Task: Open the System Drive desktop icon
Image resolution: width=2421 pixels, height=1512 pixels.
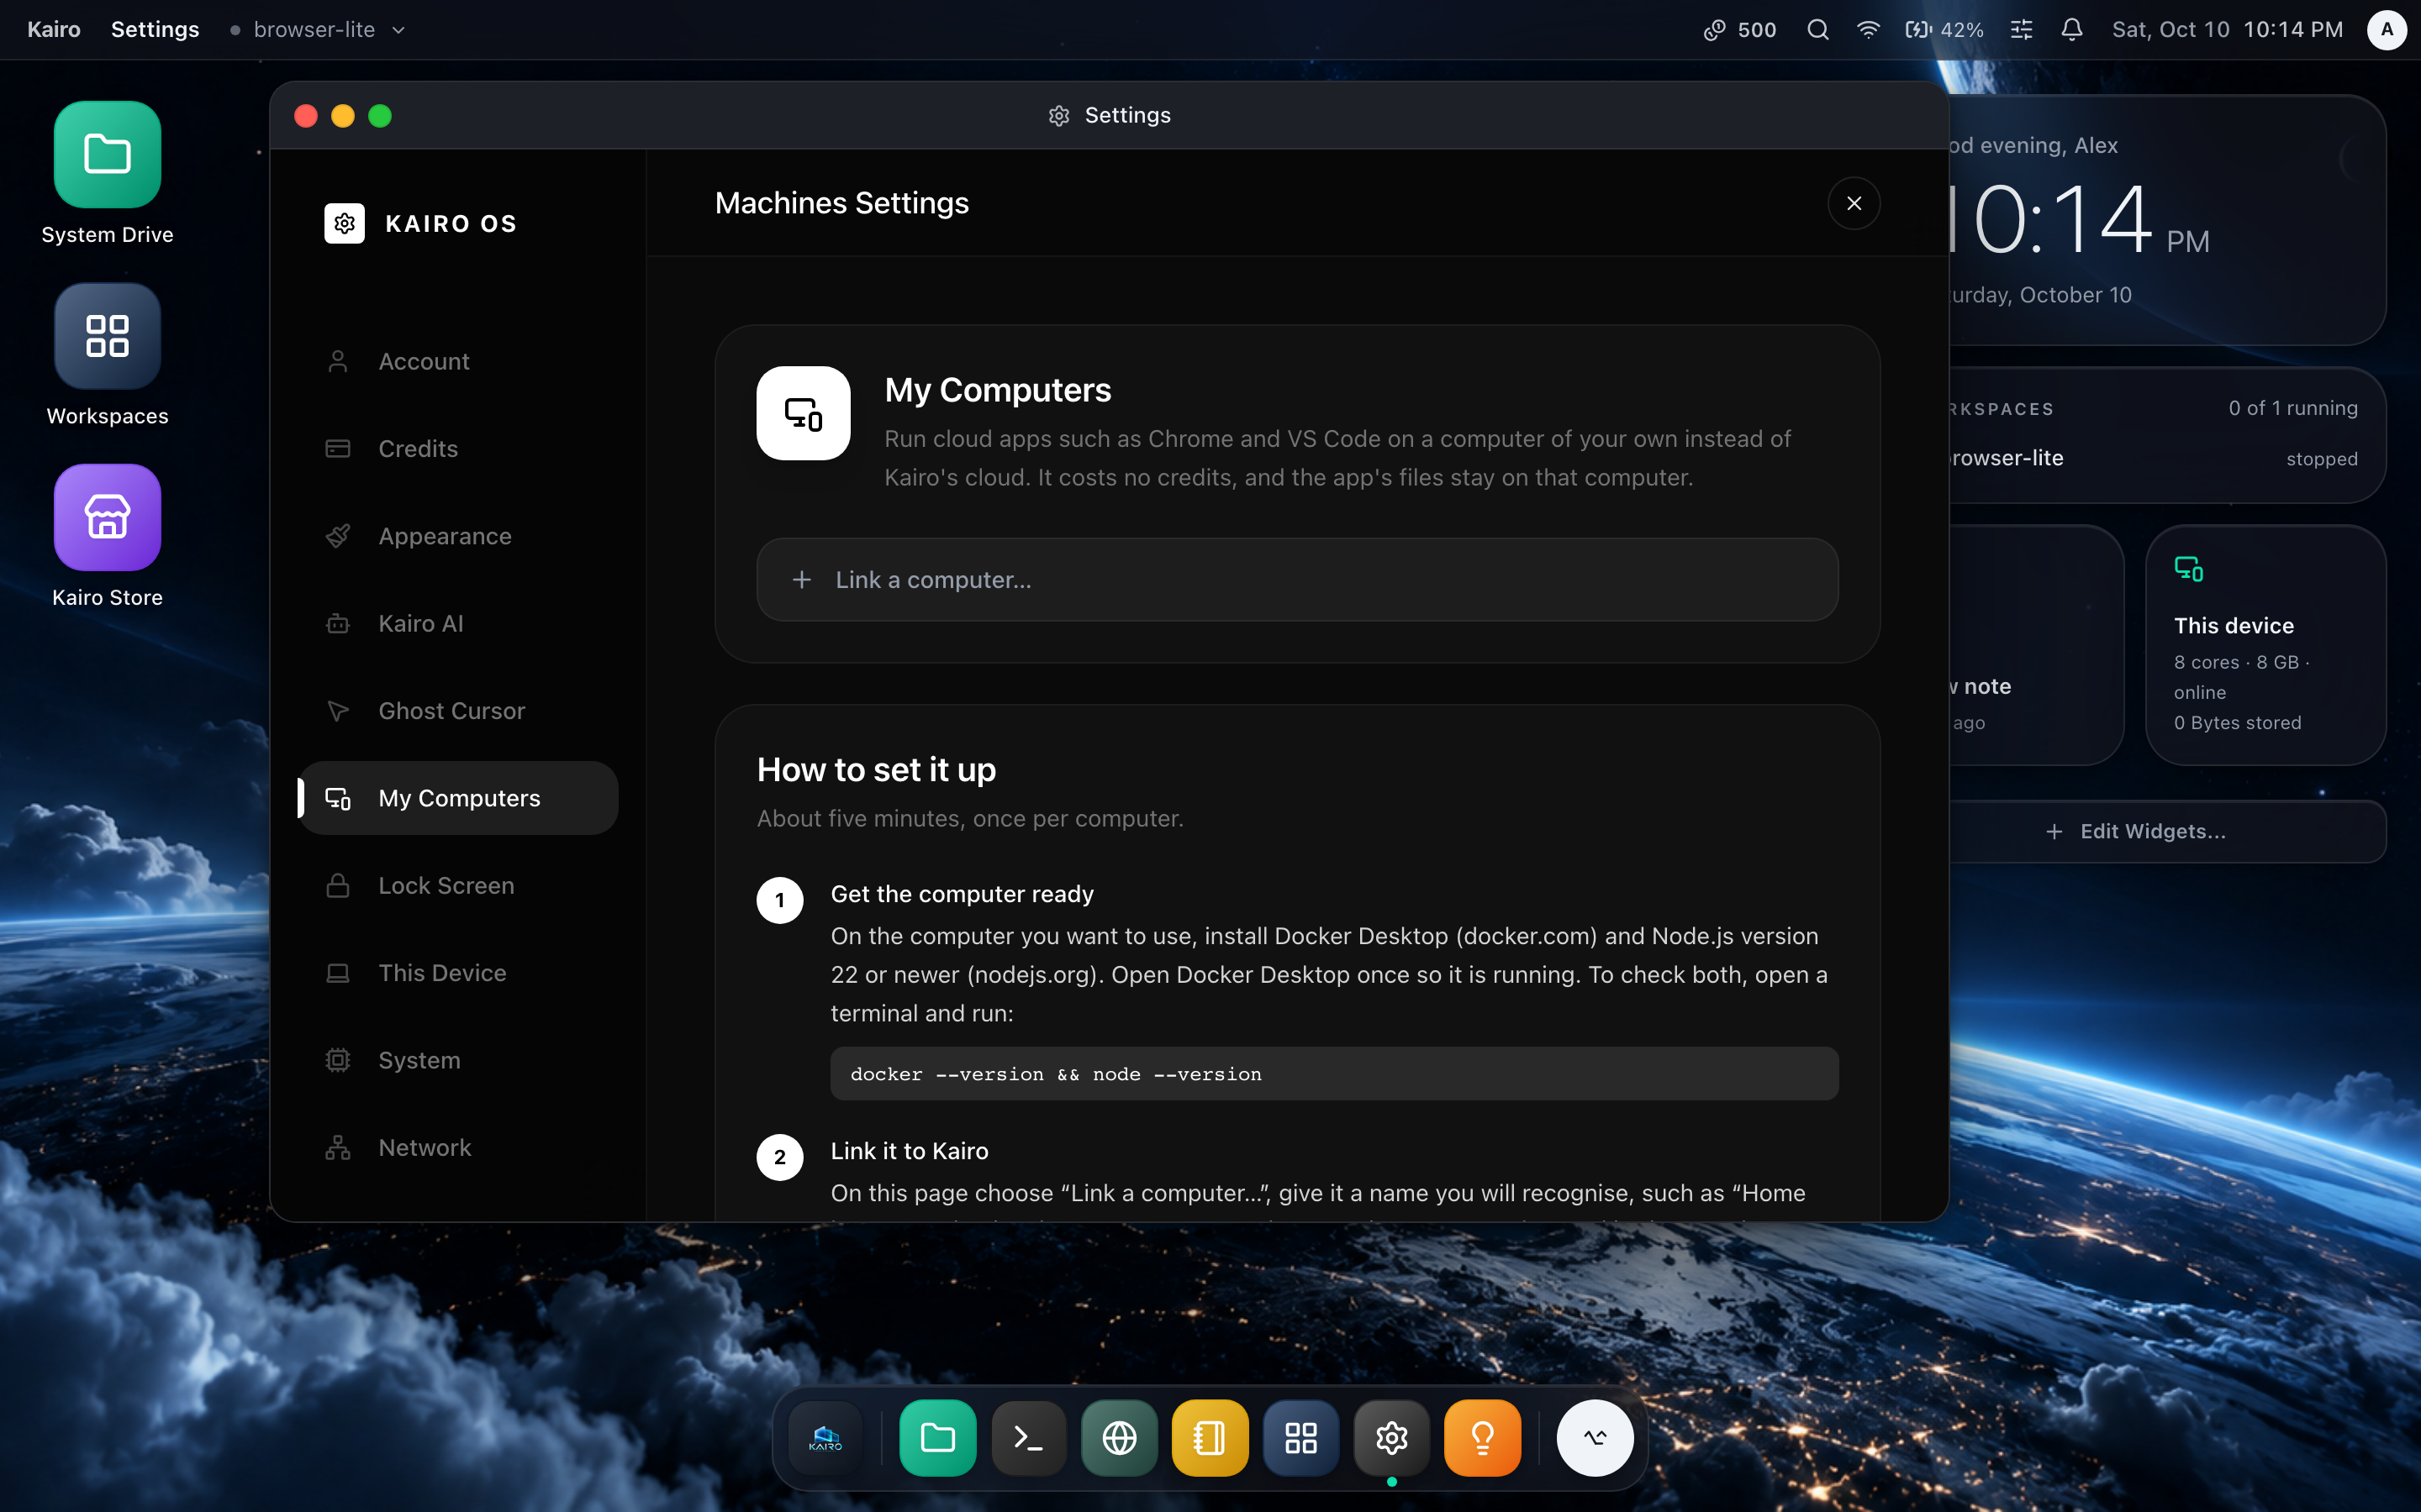Action: [x=107, y=155]
